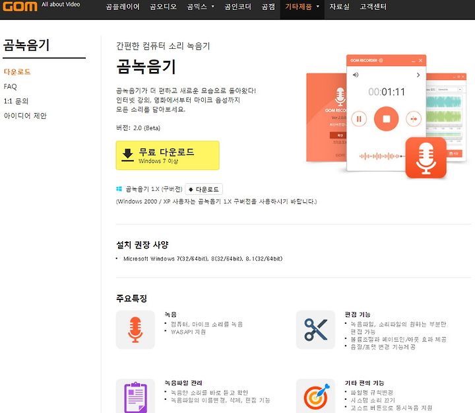Viewport: 475px width, 413px height.
Task: Click the large orange microphone app icon
Action: click(426, 158)
